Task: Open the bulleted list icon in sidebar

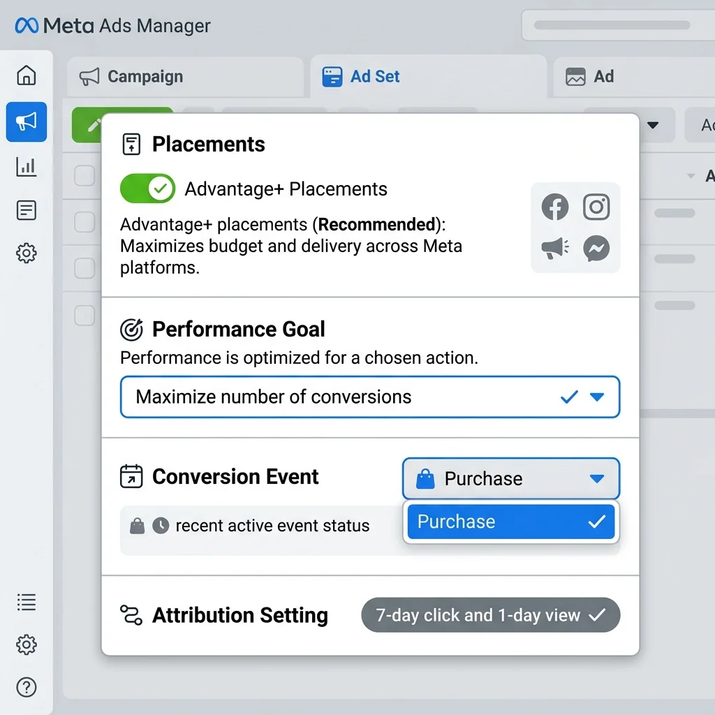Action: coord(27,602)
